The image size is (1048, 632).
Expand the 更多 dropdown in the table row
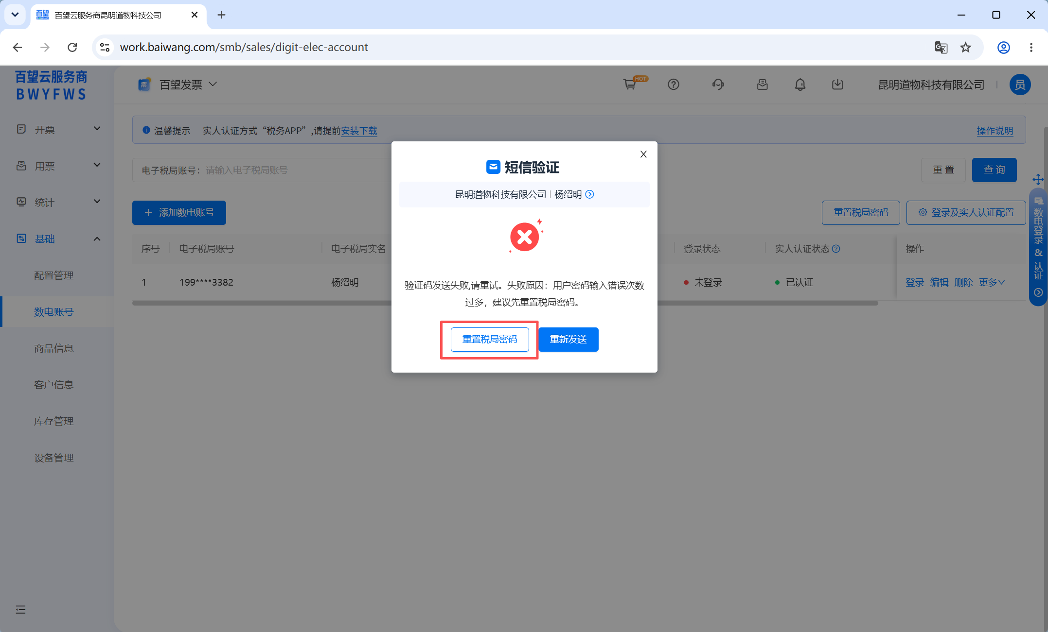click(992, 282)
